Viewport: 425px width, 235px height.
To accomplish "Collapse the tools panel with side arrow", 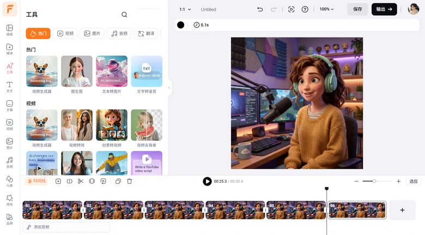I will 169,87.
